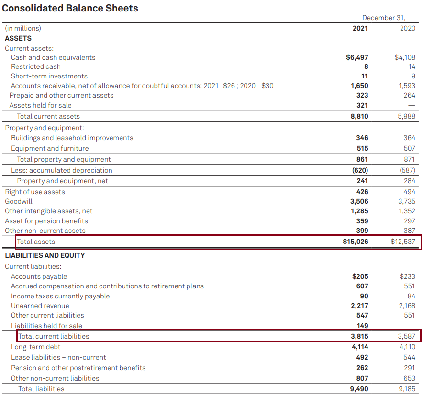Click the 2021 total assets value $15,026
Image resolution: width=423 pixels, height=396 pixels.
pyautogui.click(x=356, y=242)
